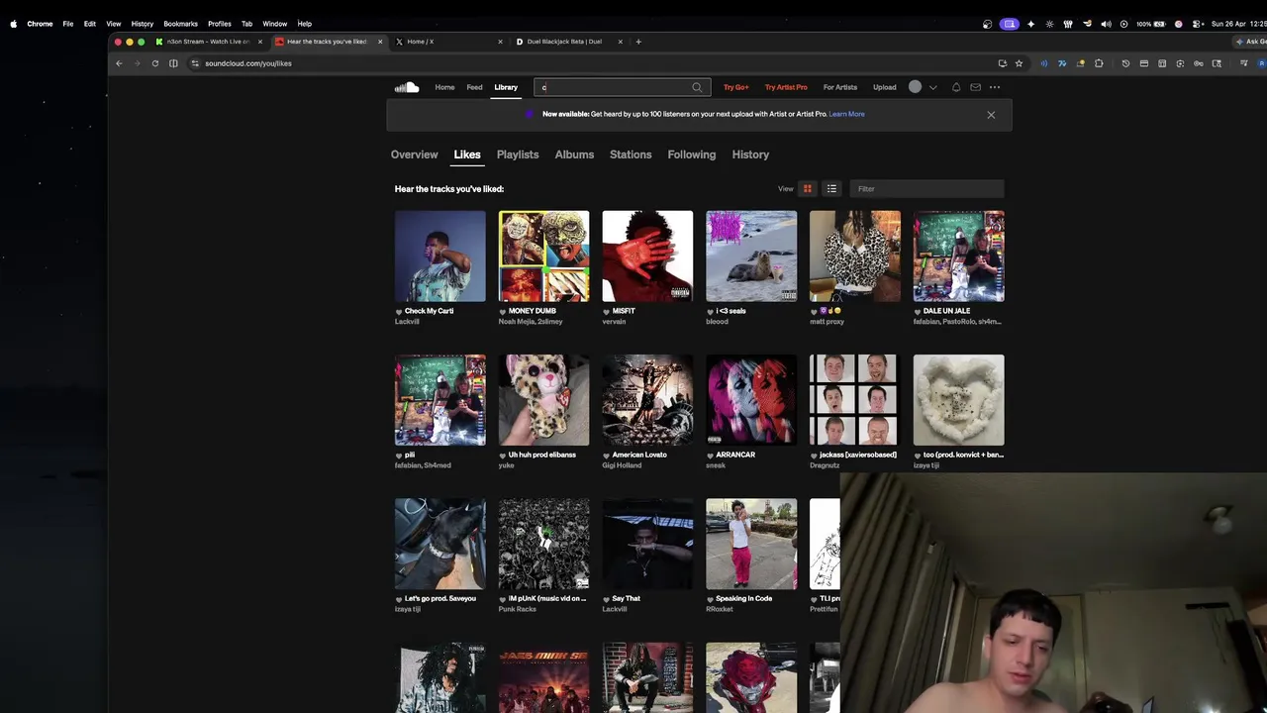Screen dimensions: 1267x713
Task: Click the Let's go prod. 5aveyou title
Action: click(440, 598)
